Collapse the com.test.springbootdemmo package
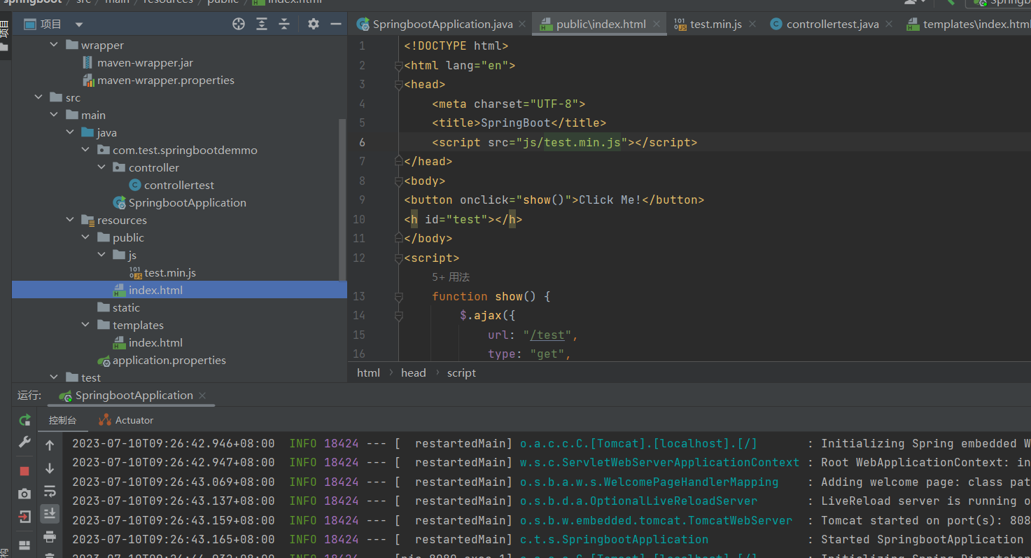 86,150
